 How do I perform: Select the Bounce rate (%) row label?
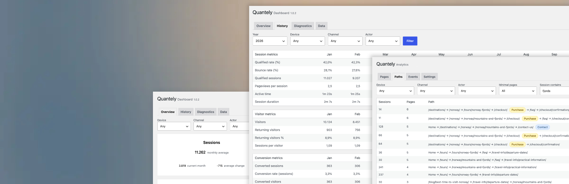pyautogui.click(x=266, y=70)
